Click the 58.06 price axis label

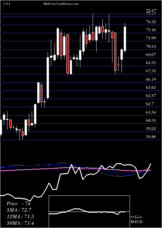point(151,137)
